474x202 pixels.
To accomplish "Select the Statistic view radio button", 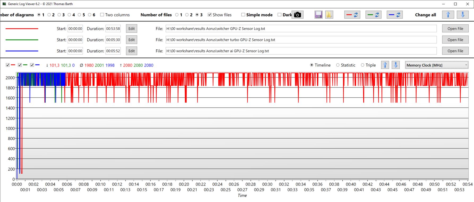I will tap(338, 65).
